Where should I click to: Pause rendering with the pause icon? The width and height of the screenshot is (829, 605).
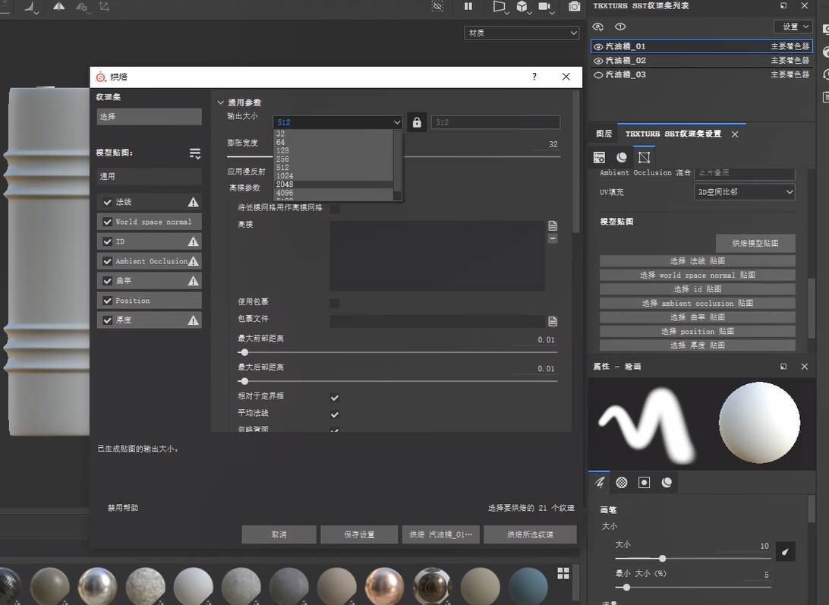coord(468,7)
